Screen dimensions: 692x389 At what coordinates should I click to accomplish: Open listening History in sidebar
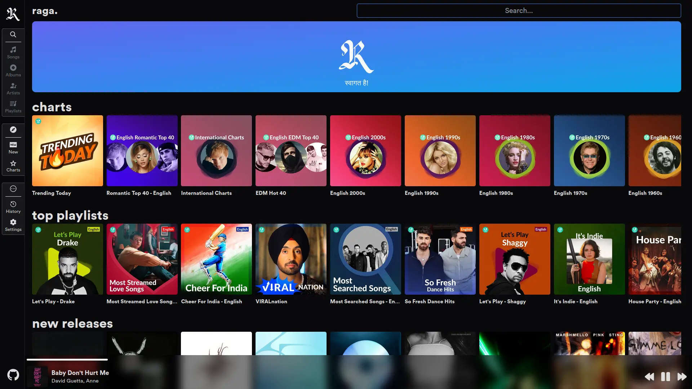click(x=13, y=207)
